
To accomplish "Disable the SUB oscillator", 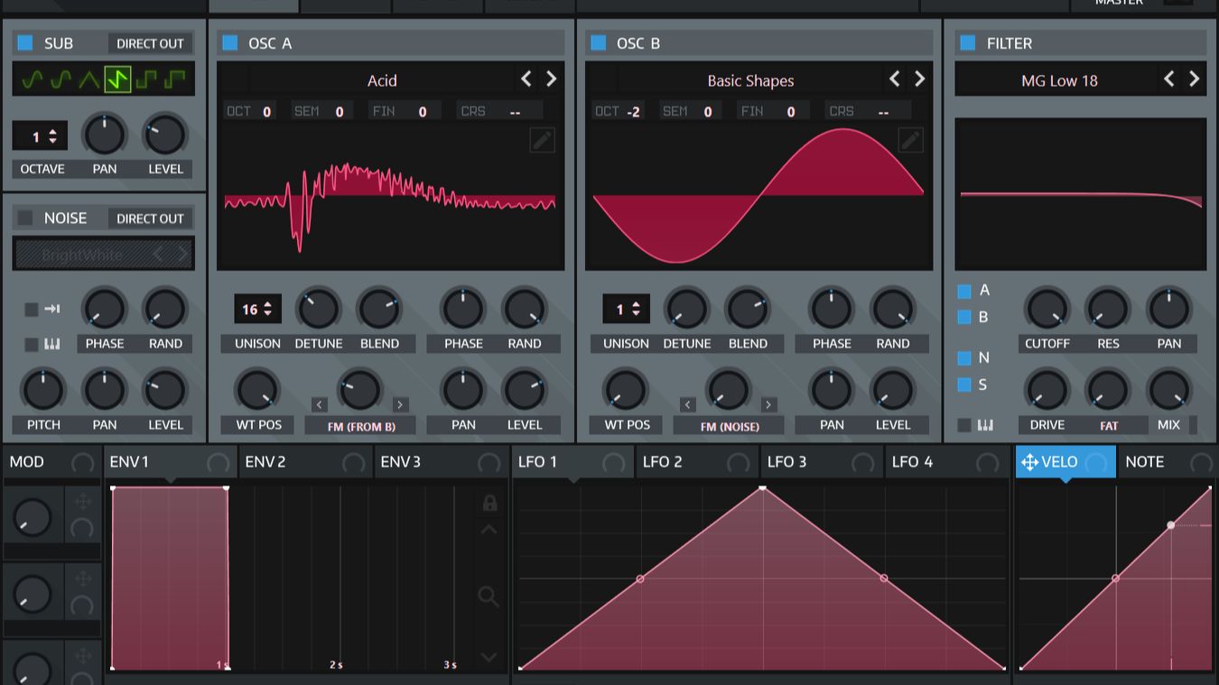I will [x=25, y=42].
